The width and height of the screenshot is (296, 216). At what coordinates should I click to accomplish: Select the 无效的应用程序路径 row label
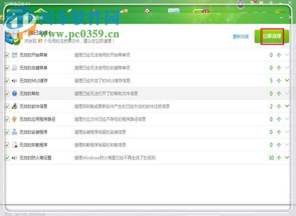38,119
